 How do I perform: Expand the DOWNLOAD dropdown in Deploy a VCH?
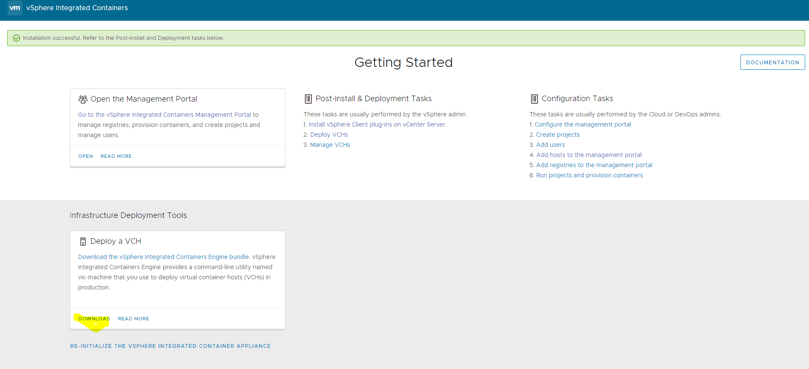(94, 319)
